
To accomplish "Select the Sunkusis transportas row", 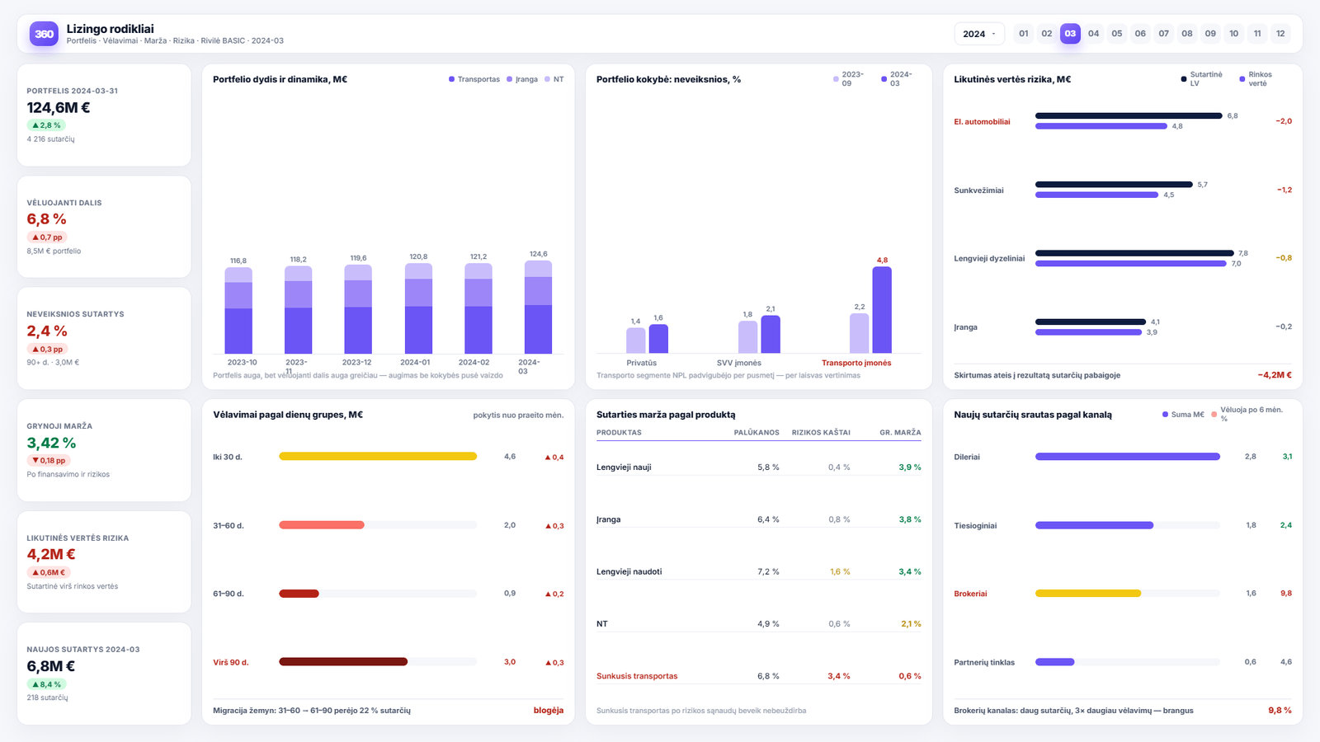I will coord(759,676).
